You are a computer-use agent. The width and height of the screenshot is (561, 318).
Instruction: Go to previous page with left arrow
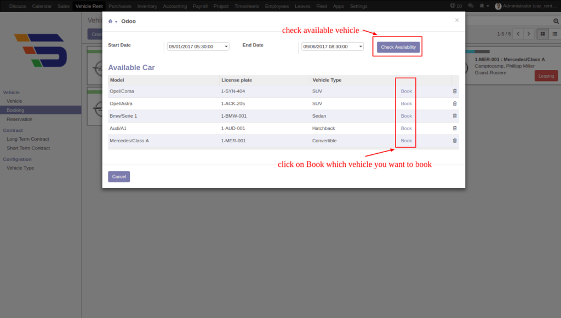tap(518, 33)
